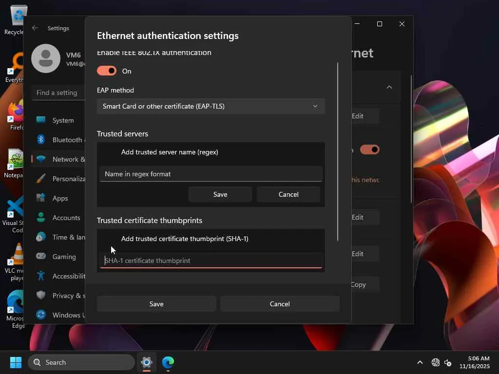Open Apps settings category

58,198
